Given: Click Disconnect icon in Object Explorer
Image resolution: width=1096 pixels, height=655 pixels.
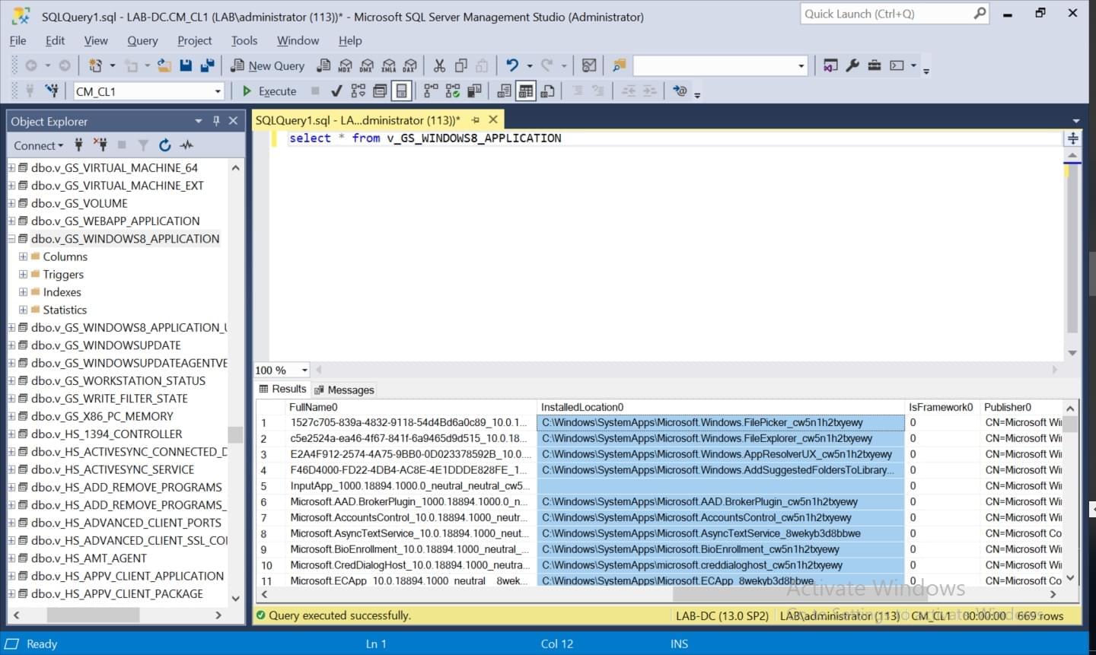Looking at the screenshot, I should [x=100, y=145].
